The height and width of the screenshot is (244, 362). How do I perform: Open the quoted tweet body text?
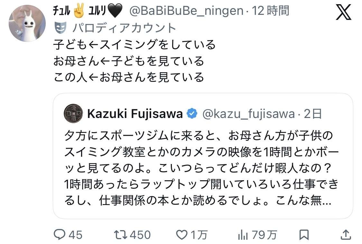coord(201,168)
